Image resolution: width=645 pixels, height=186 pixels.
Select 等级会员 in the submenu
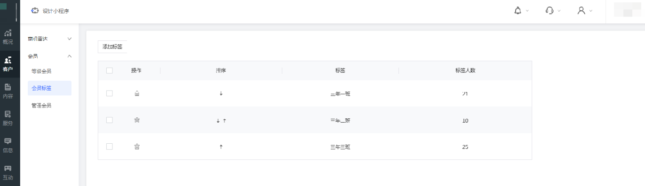pyautogui.click(x=41, y=71)
